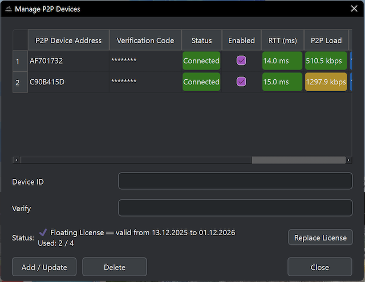Click the app icon in title bar
The width and height of the screenshot is (365, 282).
click(x=7, y=9)
